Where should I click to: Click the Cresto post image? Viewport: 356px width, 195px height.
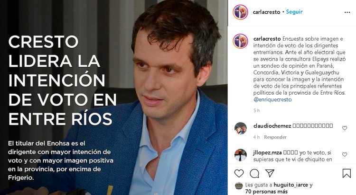[x=114, y=97]
